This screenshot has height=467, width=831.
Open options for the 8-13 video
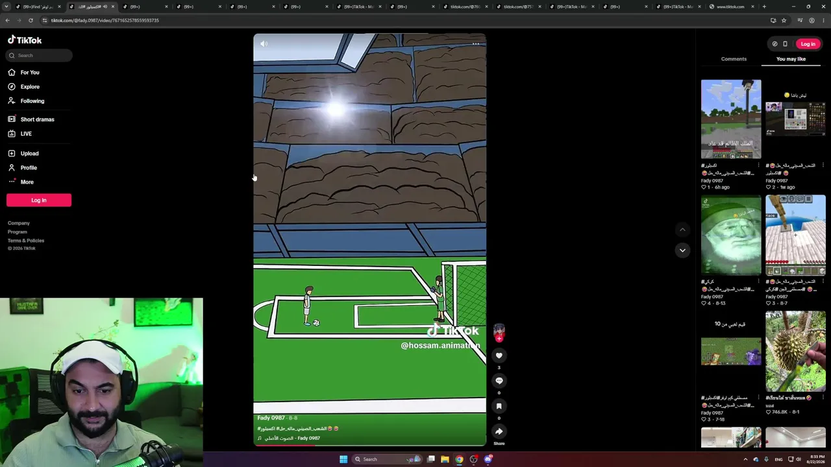click(x=759, y=281)
